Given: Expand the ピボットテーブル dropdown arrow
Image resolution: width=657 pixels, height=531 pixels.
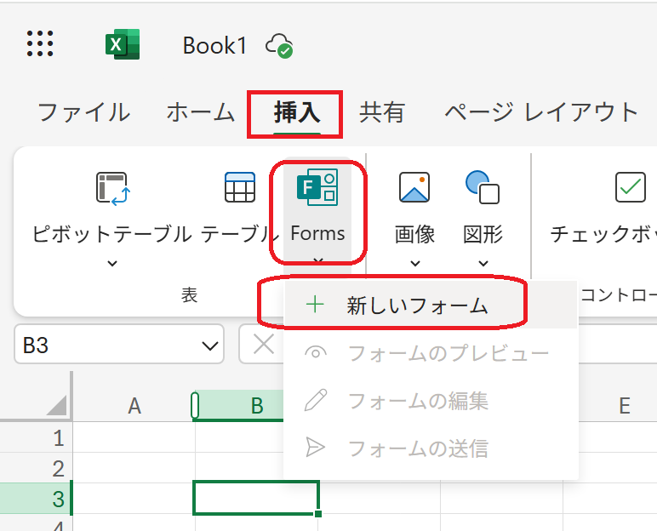Looking at the screenshot, I should point(111,263).
